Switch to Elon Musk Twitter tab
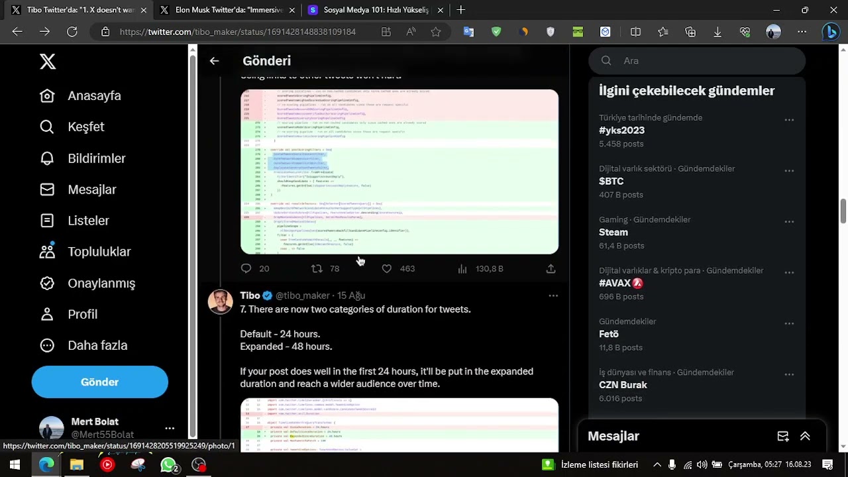Image resolution: width=848 pixels, height=477 pixels. pyautogui.click(x=227, y=10)
